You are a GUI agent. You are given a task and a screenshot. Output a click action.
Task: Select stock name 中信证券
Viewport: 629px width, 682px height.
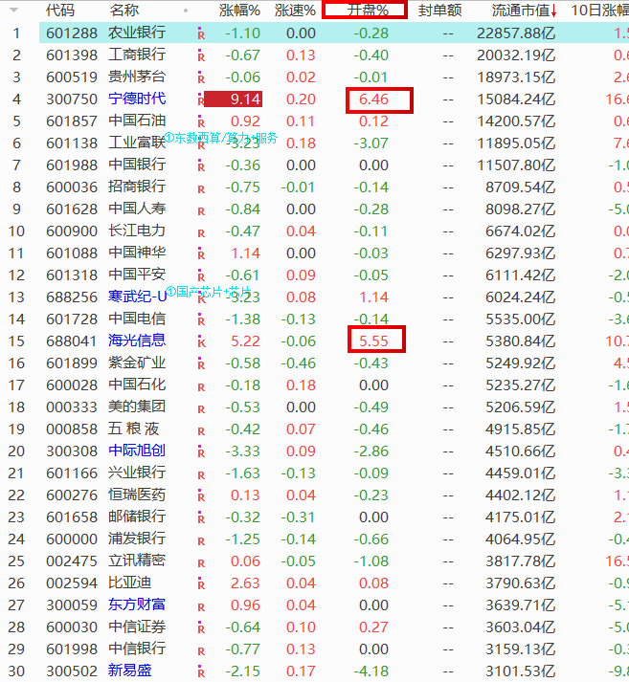tap(137, 627)
